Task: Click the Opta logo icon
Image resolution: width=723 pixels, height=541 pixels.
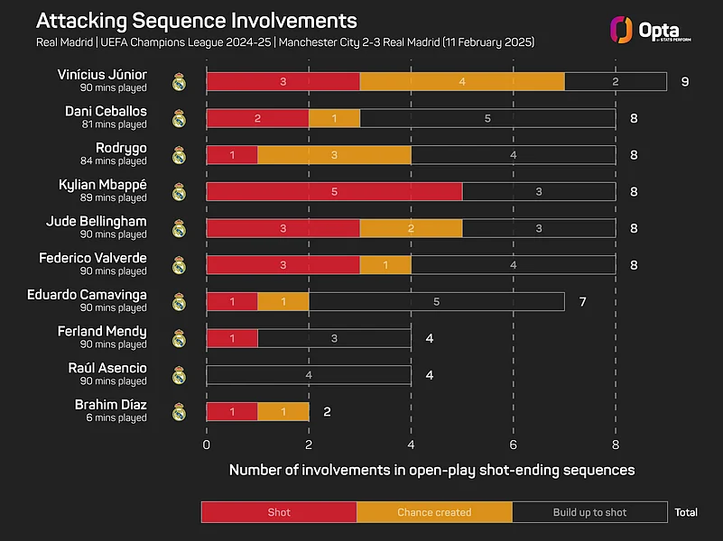Action: click(621, 29)
